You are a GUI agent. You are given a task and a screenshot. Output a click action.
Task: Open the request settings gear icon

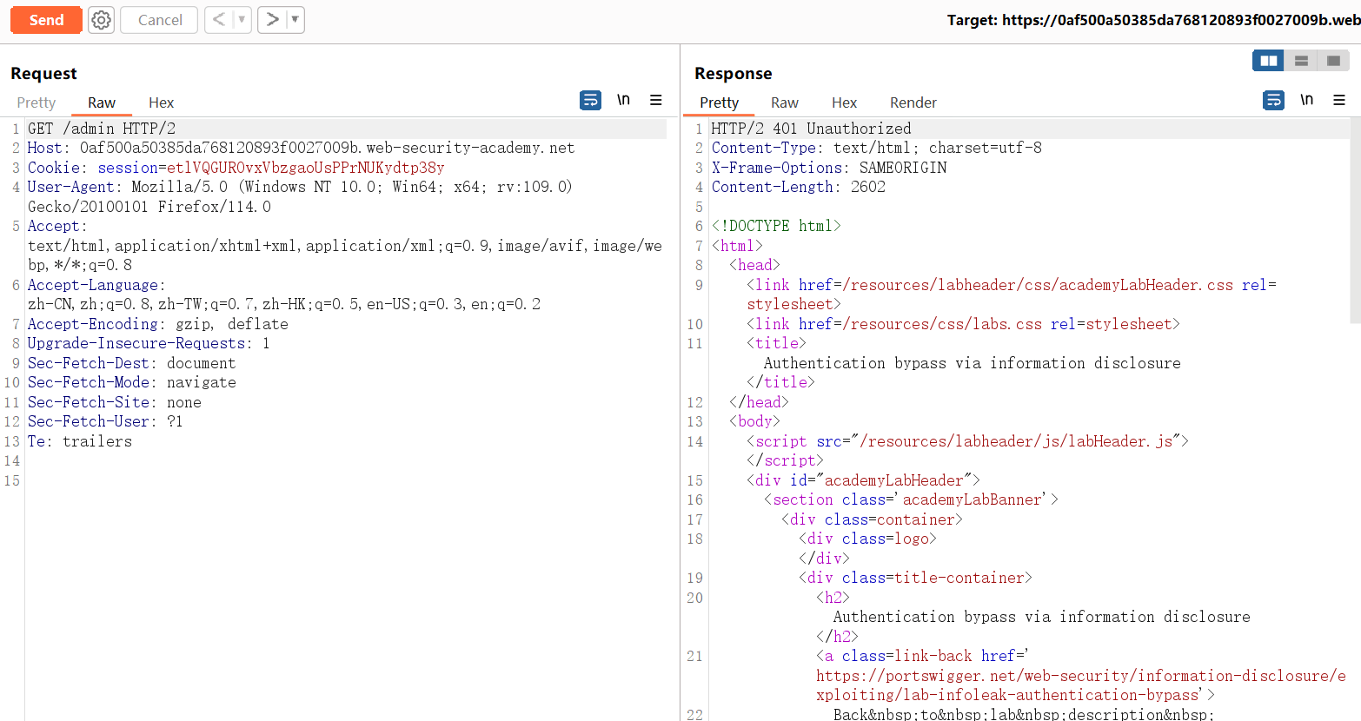click(x=102, y=20)
